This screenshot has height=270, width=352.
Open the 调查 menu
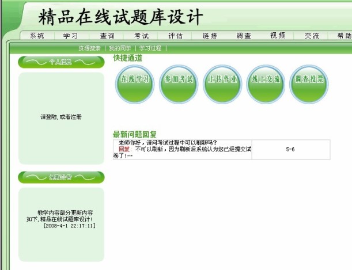point(244,36)
